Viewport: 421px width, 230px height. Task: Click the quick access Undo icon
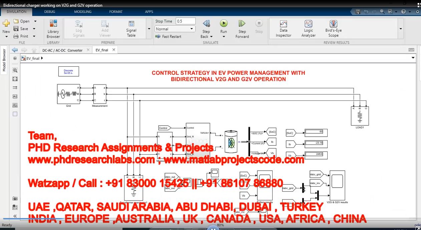366,12
